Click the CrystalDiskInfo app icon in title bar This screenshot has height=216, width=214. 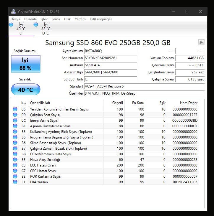click(x=13, y=11)
